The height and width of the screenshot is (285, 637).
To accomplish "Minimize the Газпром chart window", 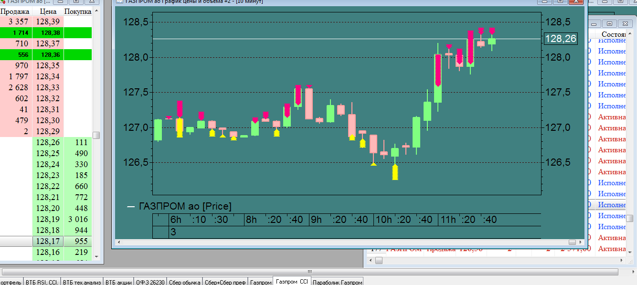I will click(545, 2).
